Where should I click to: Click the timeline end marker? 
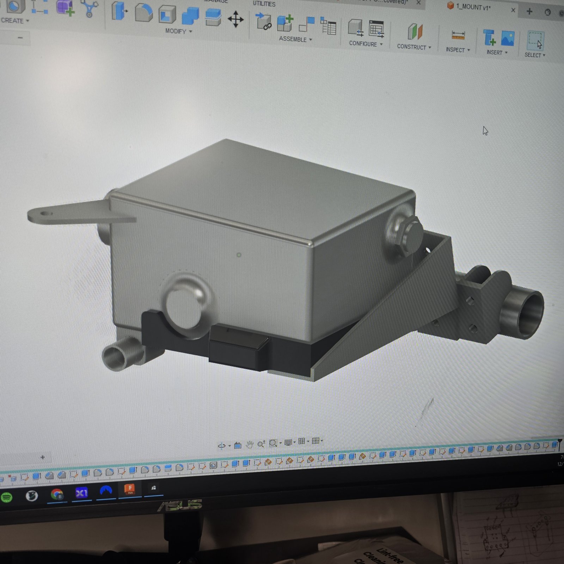[559, 444]
